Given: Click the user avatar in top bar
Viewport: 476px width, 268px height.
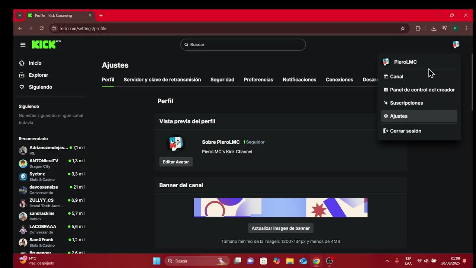Looking at the screenshot, I should click(x=456, y=45).
